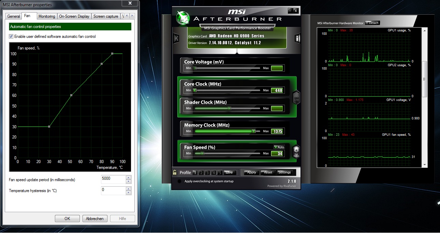Click the hardware monitor vertical scrollbar
The image size is (440, 233).
(425, 79)
